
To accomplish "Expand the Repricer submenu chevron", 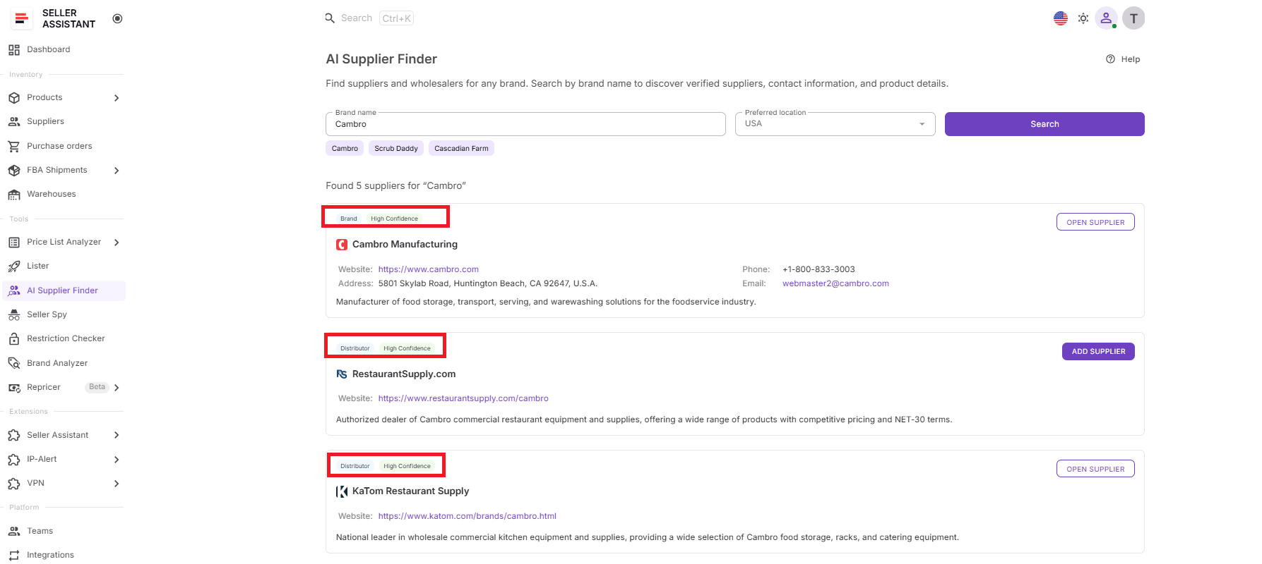I will pyautogui.click(x=117, y=388).
